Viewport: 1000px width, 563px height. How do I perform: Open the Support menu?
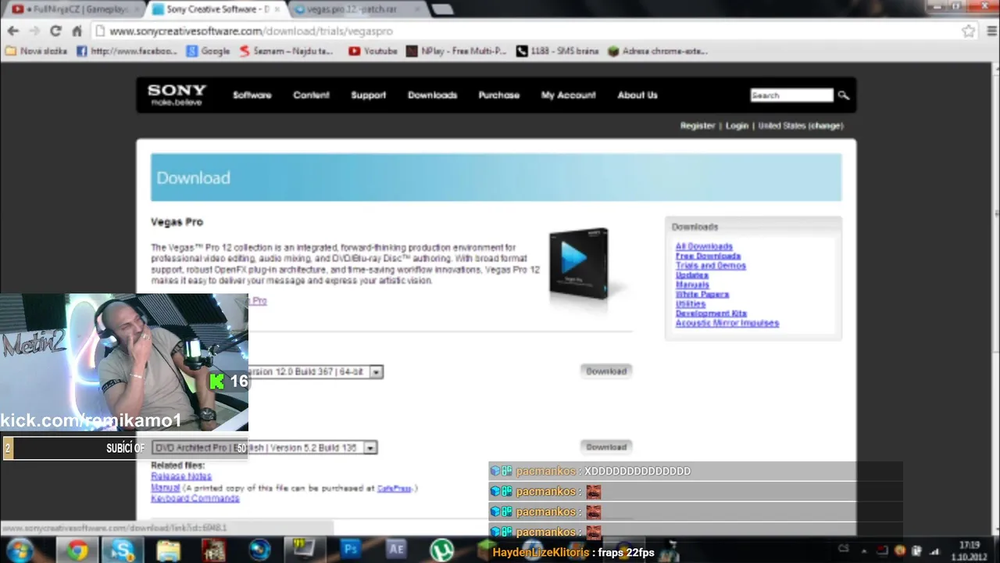point(368,95)
